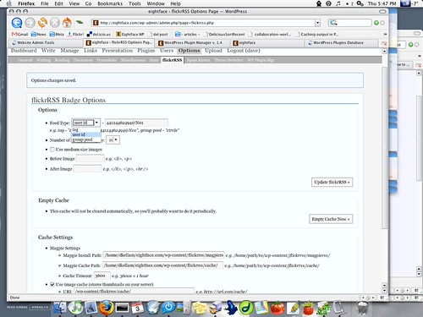The height and width of the screenshot is (317, 423).
Task: Click the page vertical scrollbar
Action: 384,148
